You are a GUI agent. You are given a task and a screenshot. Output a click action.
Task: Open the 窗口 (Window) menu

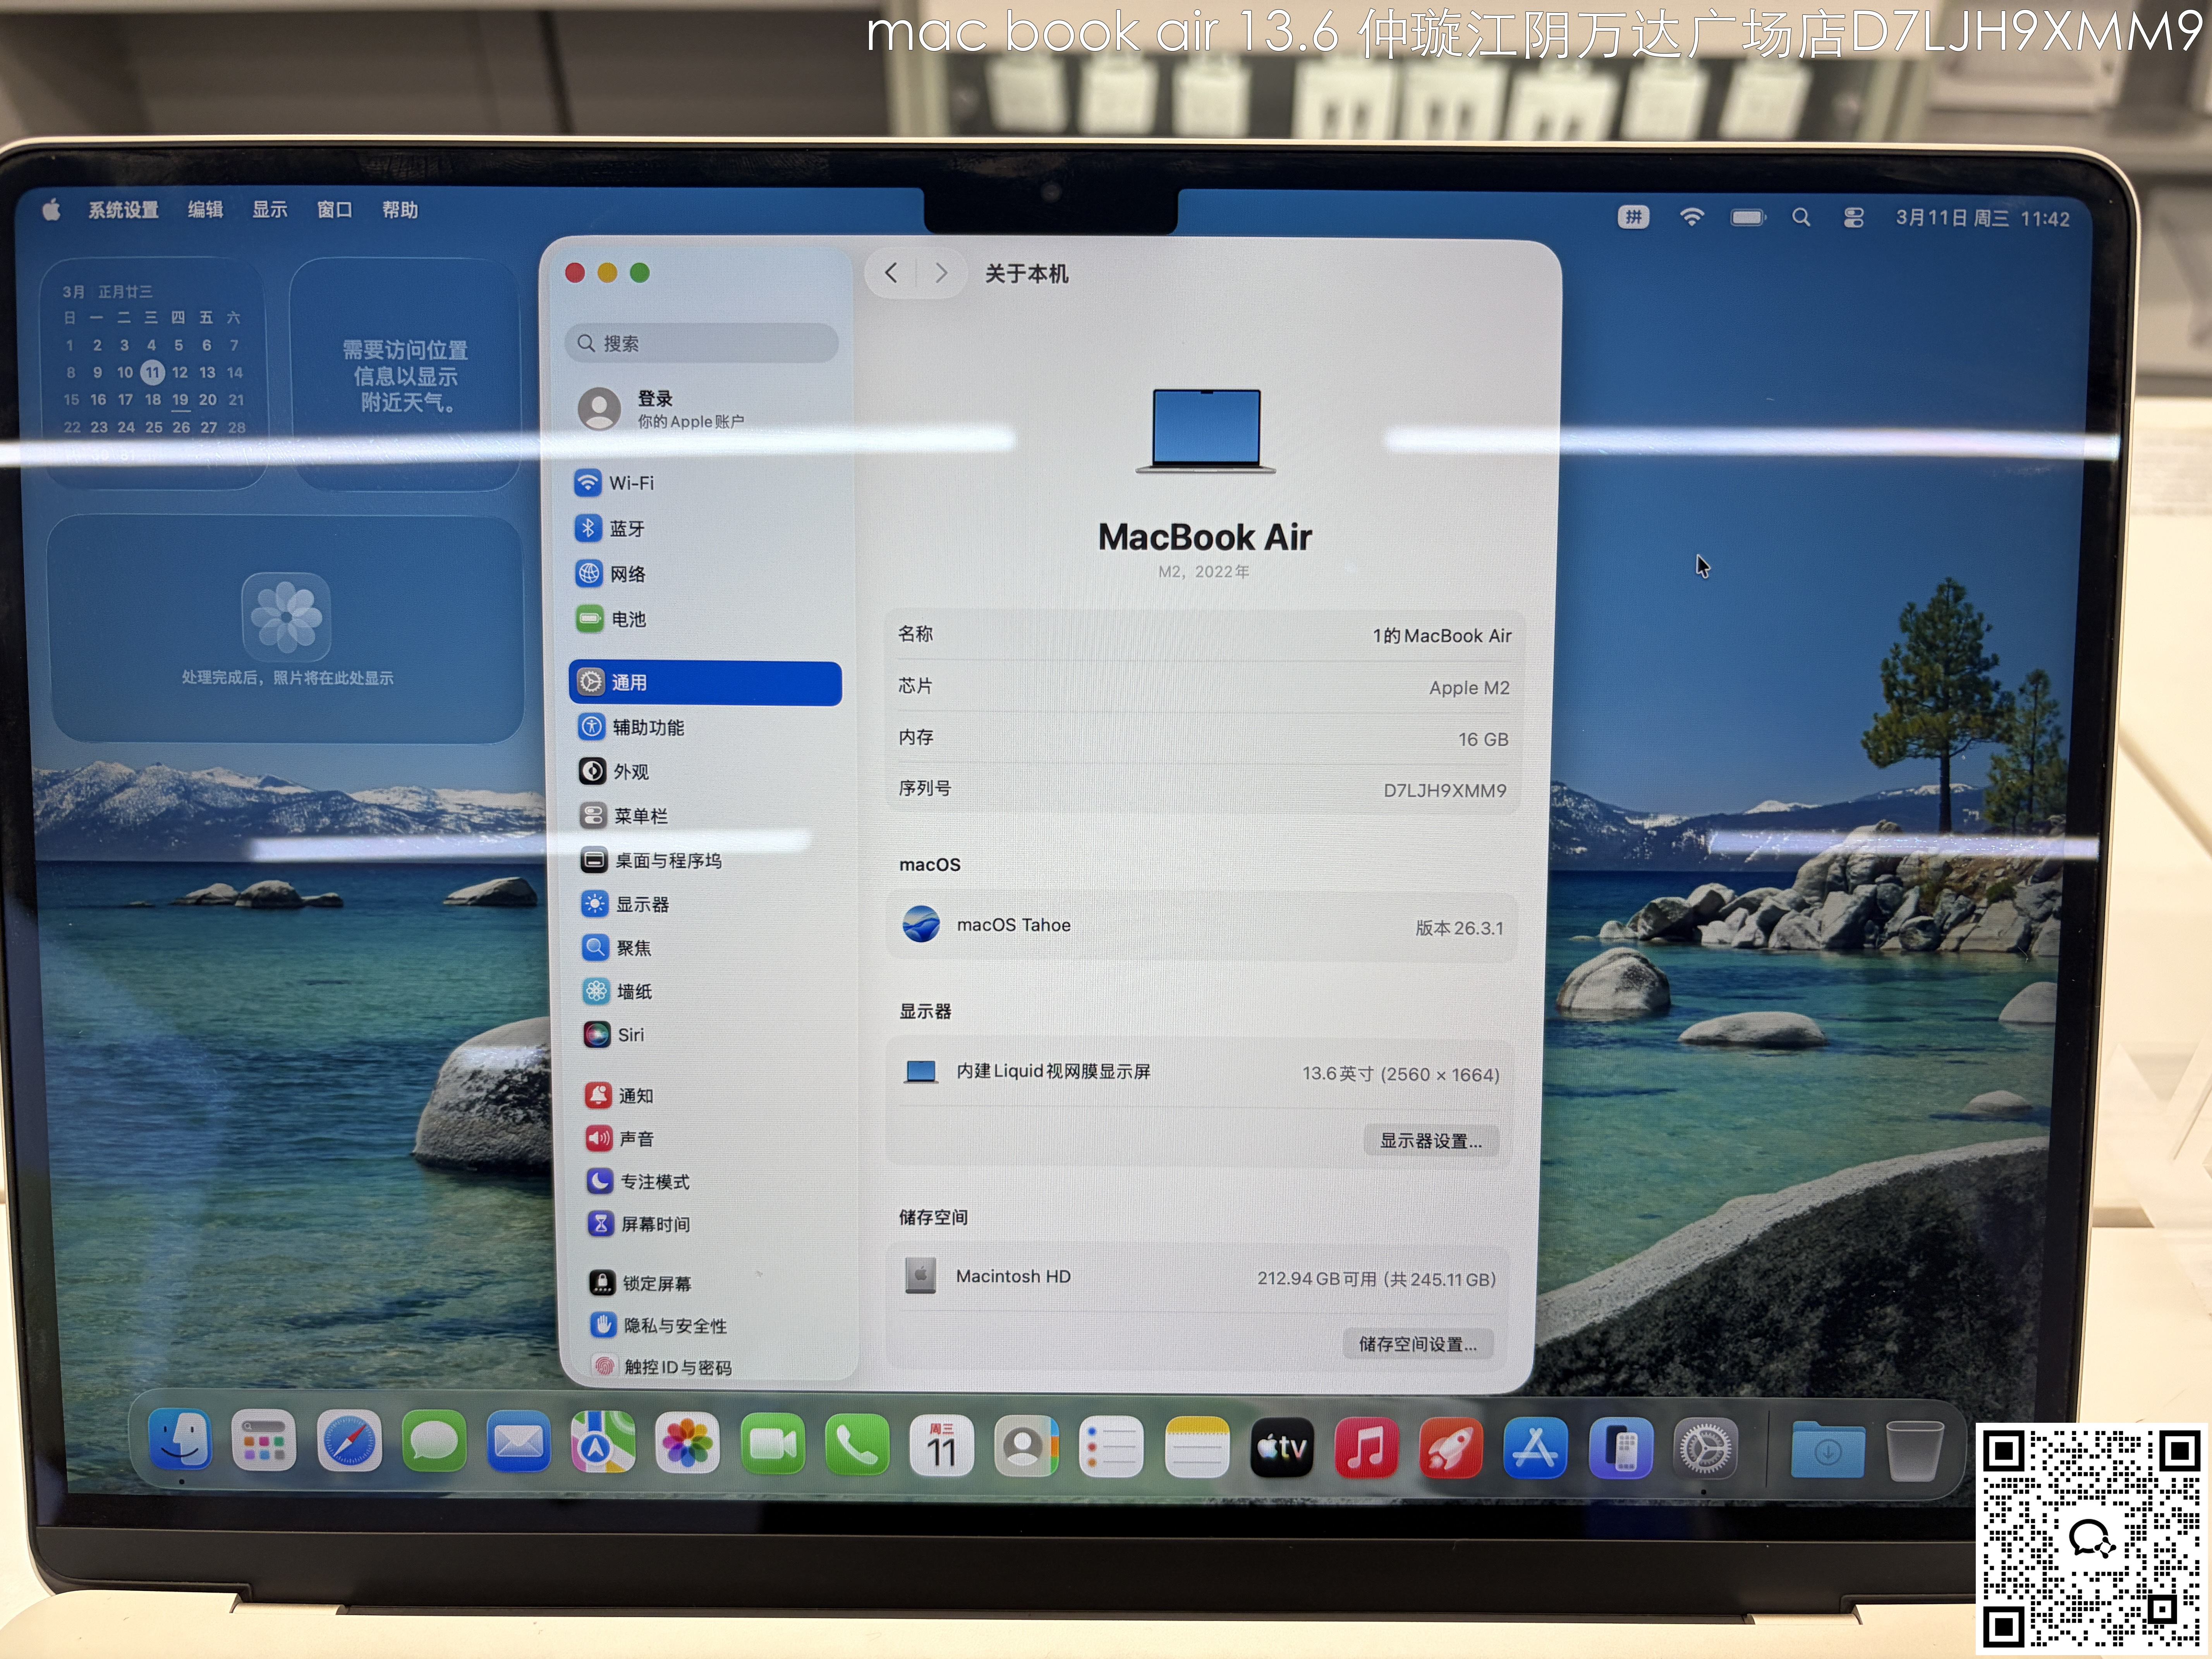coord(334,210)
